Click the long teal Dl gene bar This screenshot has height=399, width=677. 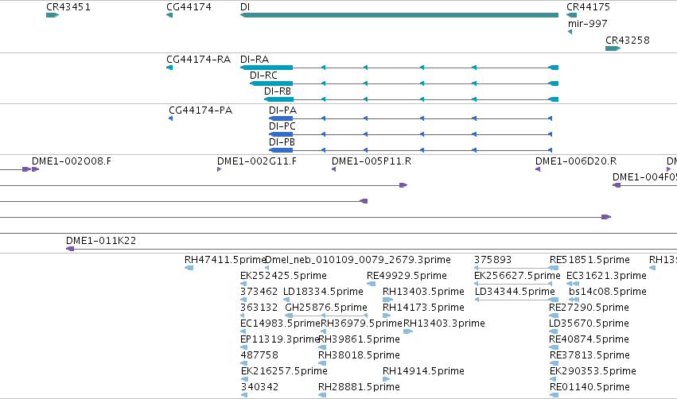point(399,15)
